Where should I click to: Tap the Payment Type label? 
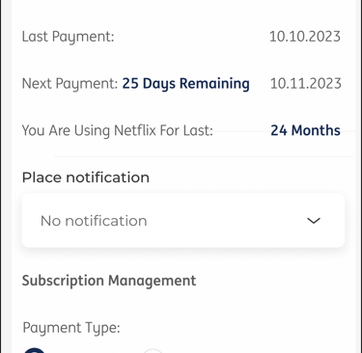point(71,328)
